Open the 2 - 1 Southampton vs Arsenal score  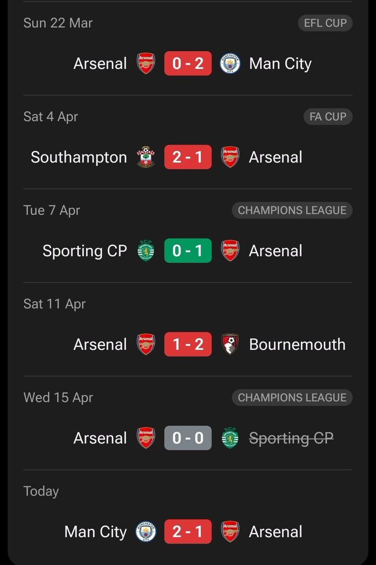click(188, 157)
